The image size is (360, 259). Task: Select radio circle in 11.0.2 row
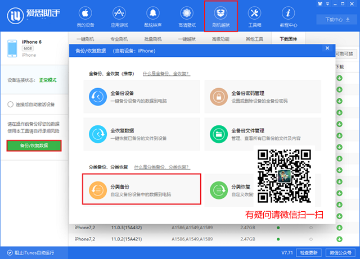point(311,239)
